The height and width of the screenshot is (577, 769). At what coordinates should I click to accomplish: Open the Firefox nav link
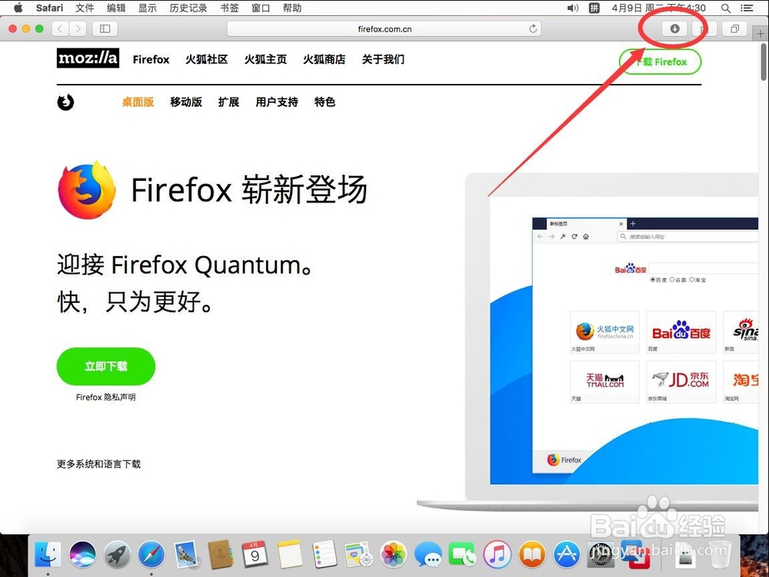(x=151, y=59)
